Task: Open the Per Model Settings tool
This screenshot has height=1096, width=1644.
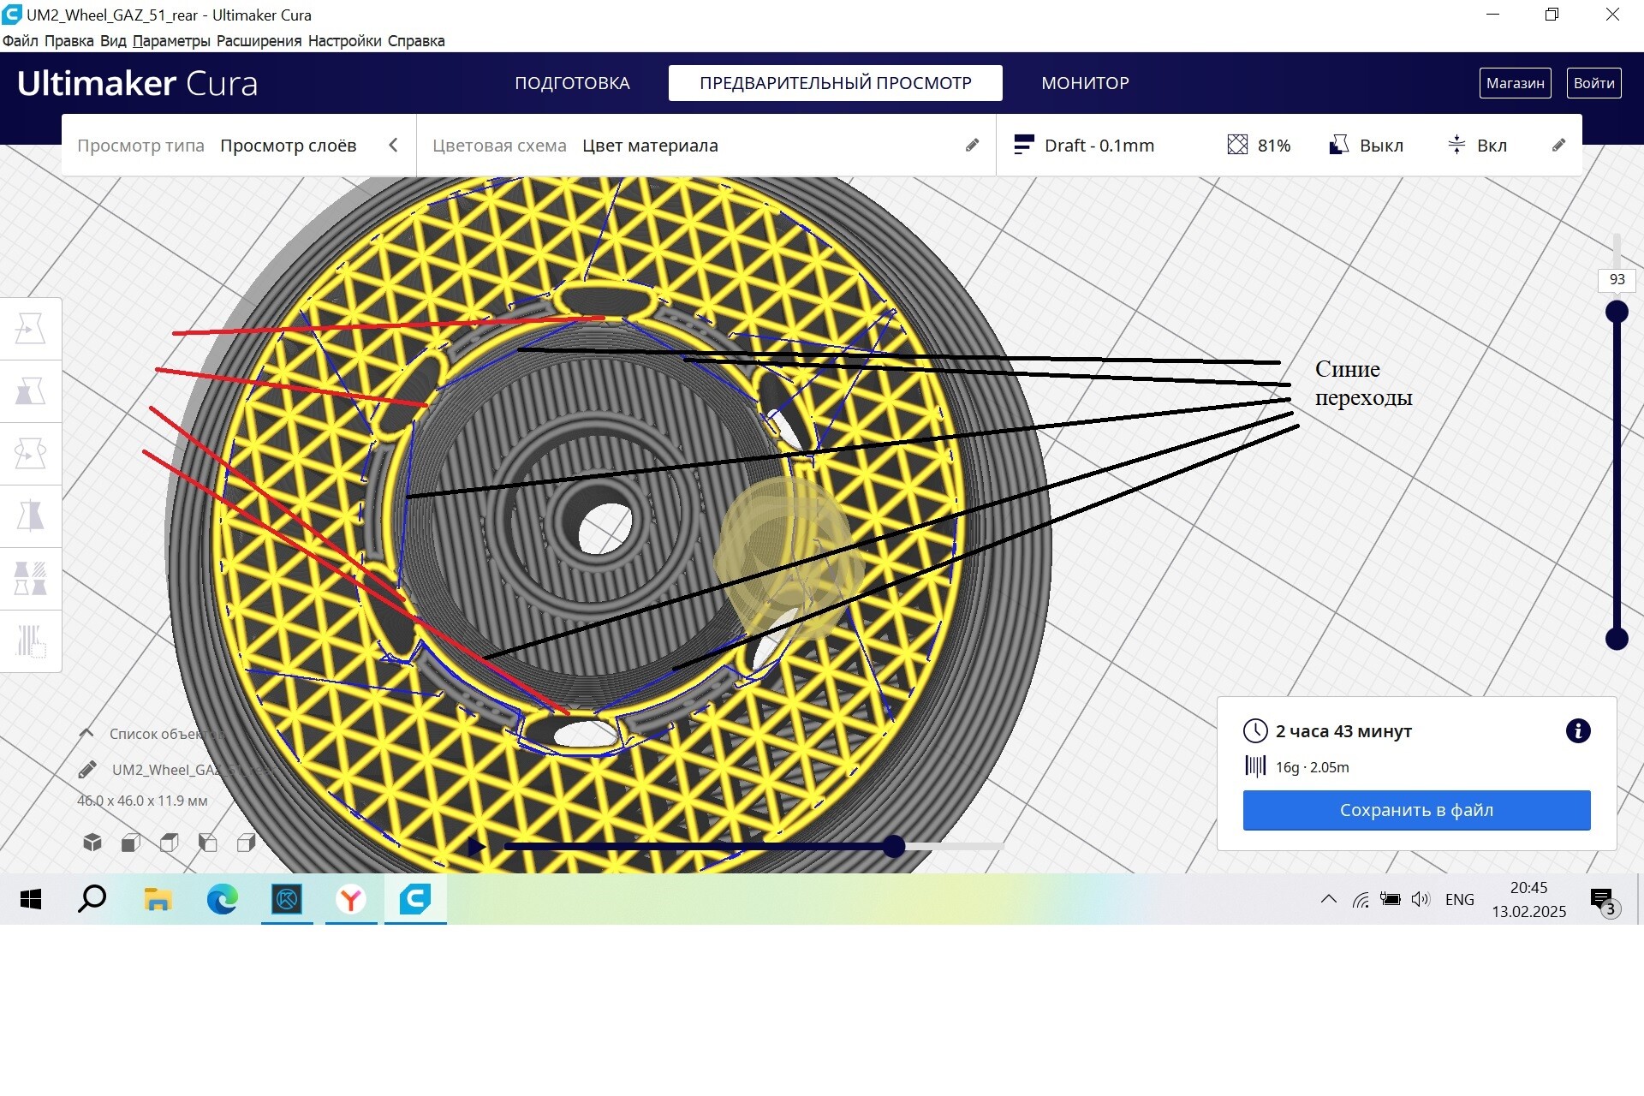Action: coord(30,579)
